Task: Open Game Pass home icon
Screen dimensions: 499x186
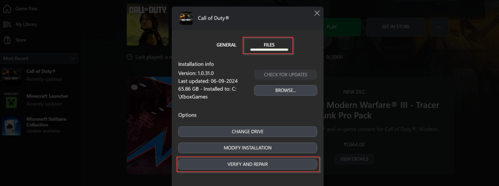Action: tap(7, 9)
